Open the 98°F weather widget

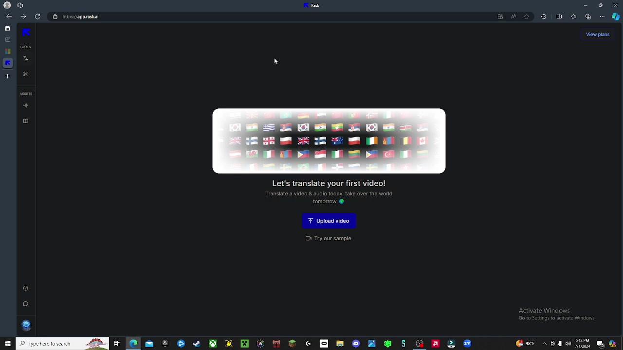(525, 344)
